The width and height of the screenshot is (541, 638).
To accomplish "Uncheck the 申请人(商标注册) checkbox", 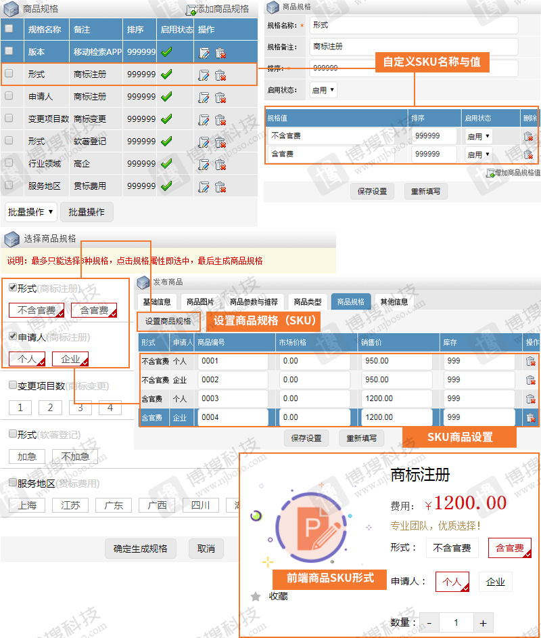I will tap(13, 336).
